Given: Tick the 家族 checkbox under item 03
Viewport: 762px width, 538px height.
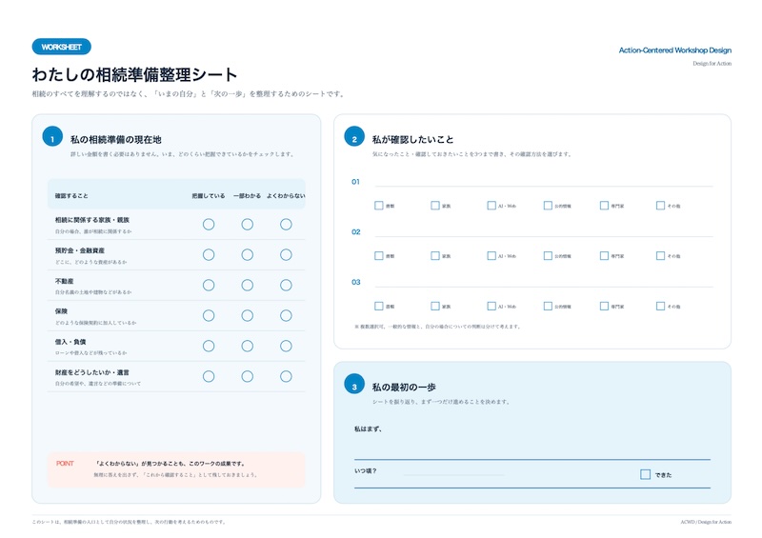Looking at the screenshot, I should [435, 307].
